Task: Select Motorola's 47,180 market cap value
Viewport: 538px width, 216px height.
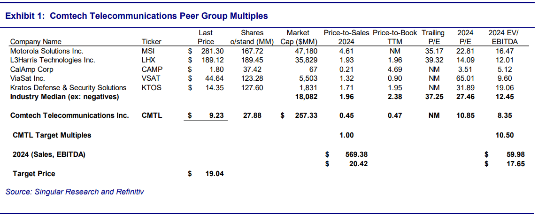Action: click(x=308, y=51)
